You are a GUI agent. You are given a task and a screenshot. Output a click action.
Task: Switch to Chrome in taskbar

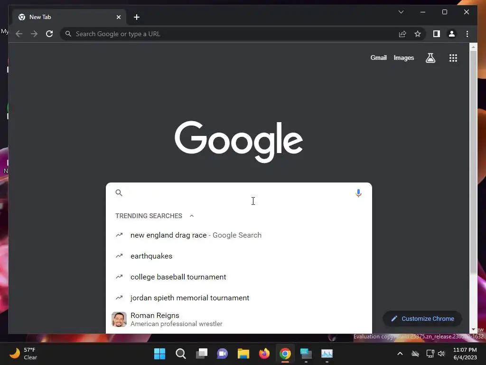pyautogui.click(x=285, y=354)
